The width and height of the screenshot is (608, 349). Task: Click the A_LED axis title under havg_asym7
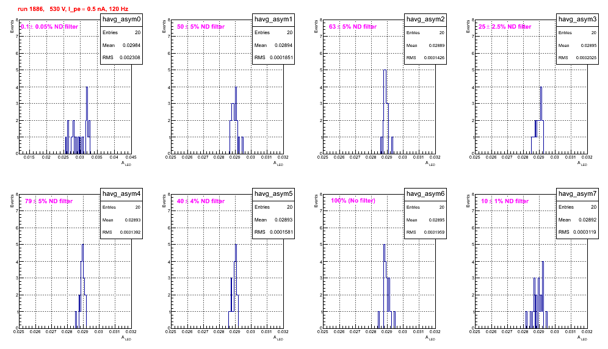tap(582, 338)
